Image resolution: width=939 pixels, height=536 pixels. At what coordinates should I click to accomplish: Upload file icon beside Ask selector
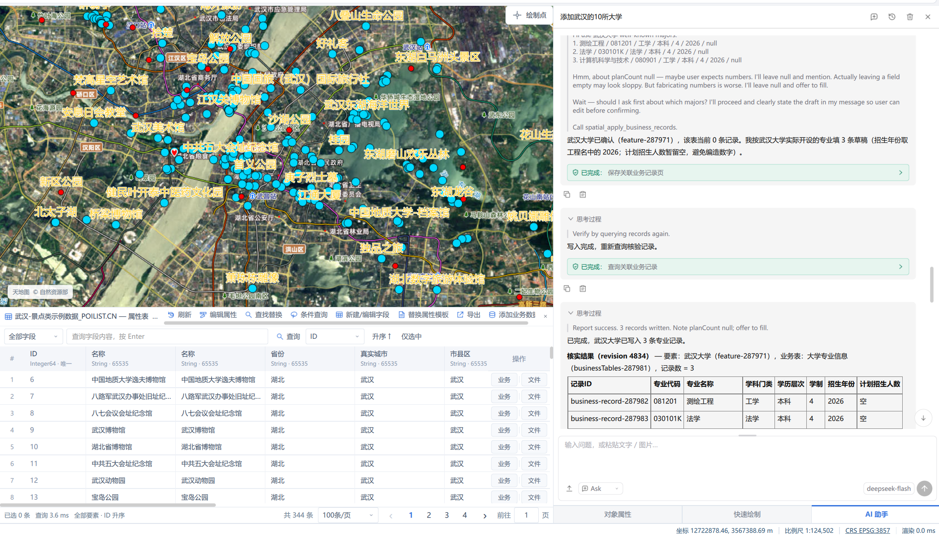pos(569,488)
